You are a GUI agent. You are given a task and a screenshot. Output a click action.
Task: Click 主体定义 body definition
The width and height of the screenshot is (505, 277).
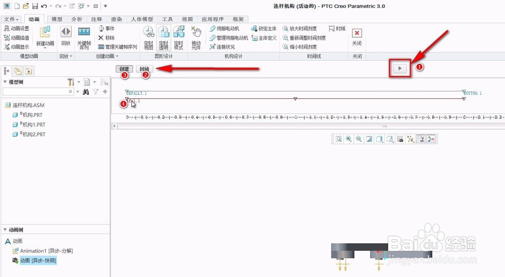click(264, 38)
